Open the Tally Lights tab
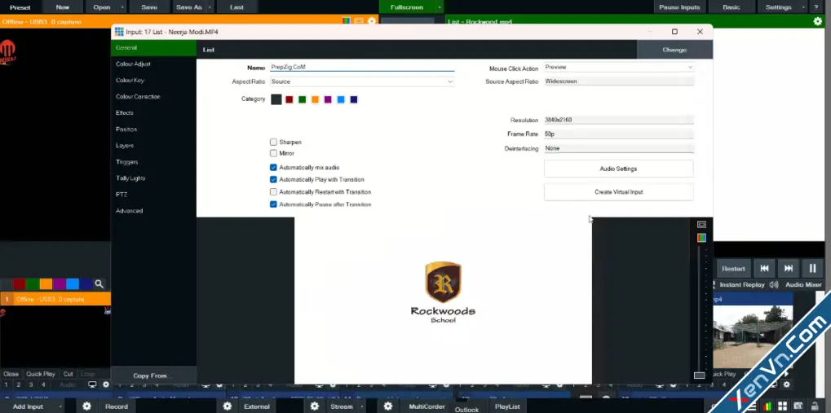 point(153,178)
